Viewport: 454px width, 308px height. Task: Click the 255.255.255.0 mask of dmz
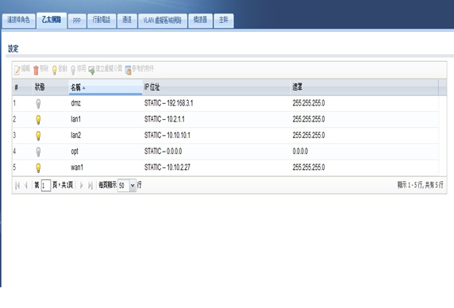(x=309, y=103)
